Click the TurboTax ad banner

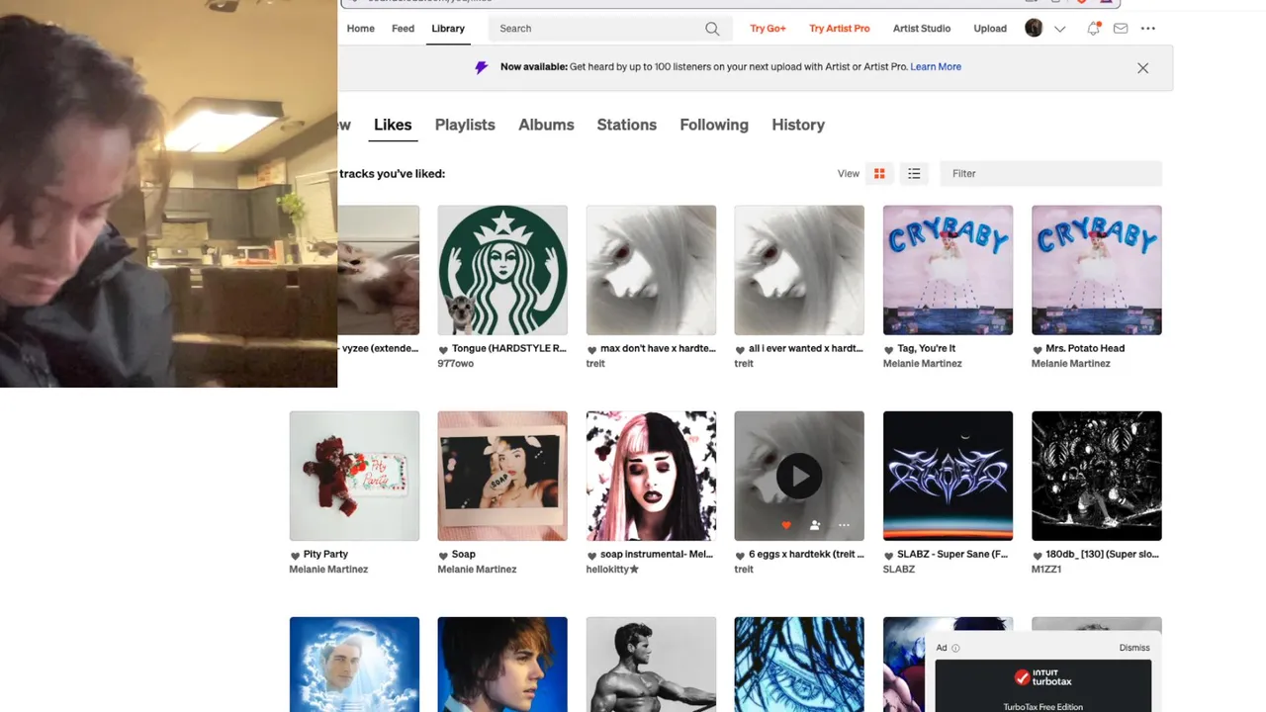1043,686
